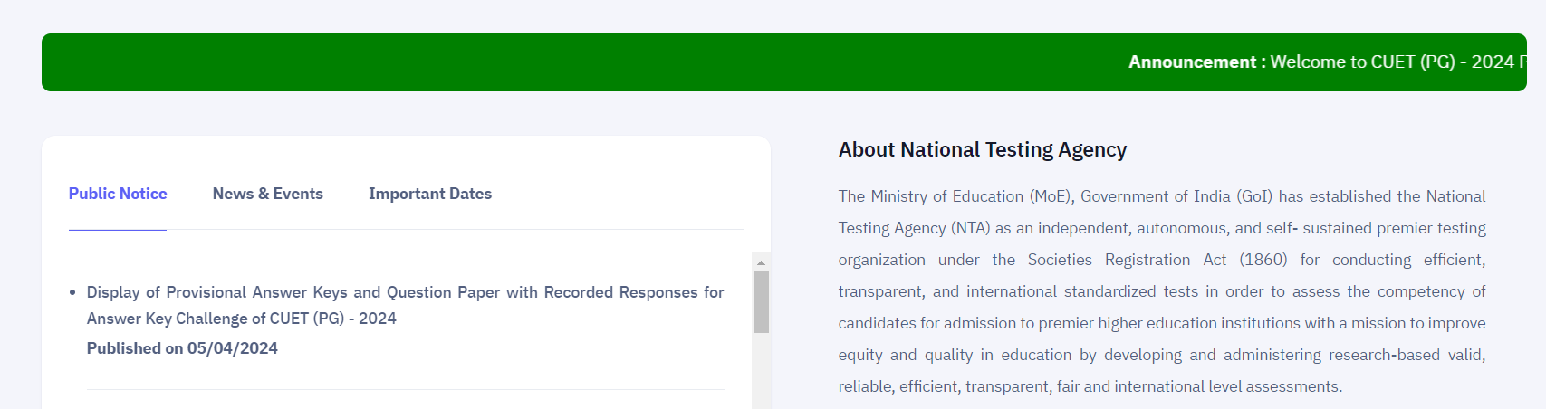
Task: Click the underline beneath Public Notice tab
Action: (118, 230)
